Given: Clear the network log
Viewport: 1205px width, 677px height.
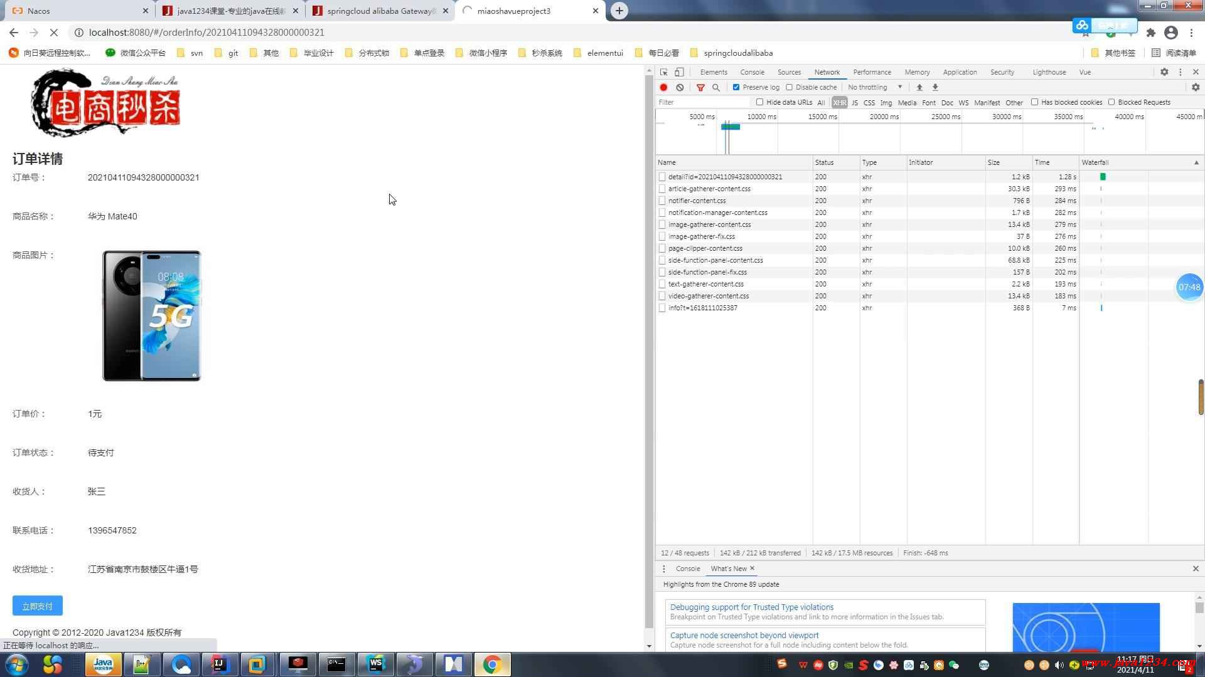Looking at the screenshot, I should [x=680, y=87].
